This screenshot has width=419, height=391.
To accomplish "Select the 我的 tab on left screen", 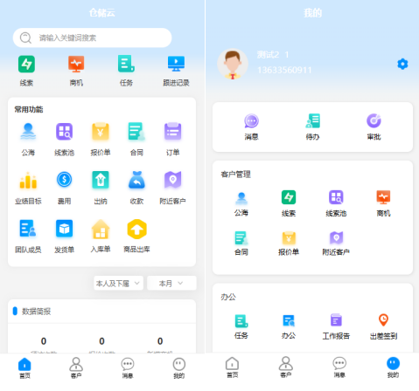I will point(179,368).
